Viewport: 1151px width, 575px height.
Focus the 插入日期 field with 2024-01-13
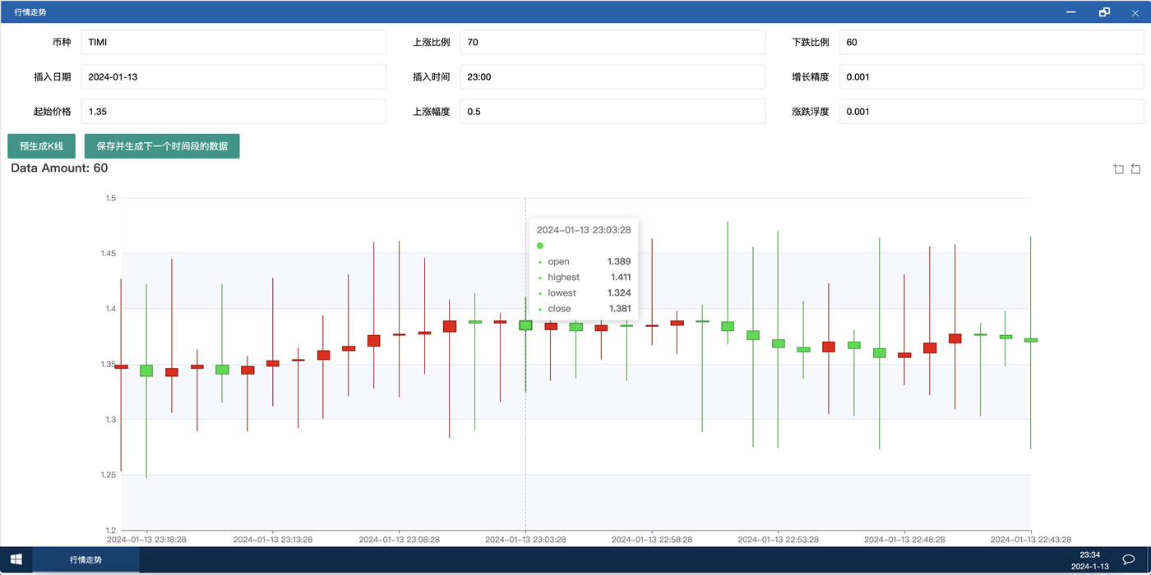click(233, 76)
